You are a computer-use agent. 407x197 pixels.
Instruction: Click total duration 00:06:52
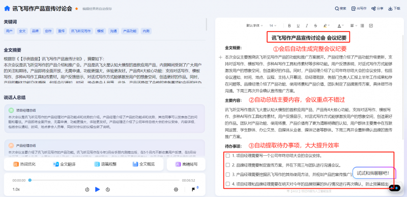188,180
